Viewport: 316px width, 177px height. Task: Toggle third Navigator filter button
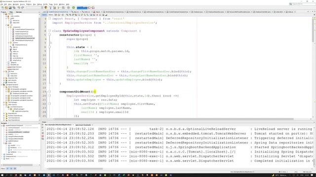tap(15, 169)
